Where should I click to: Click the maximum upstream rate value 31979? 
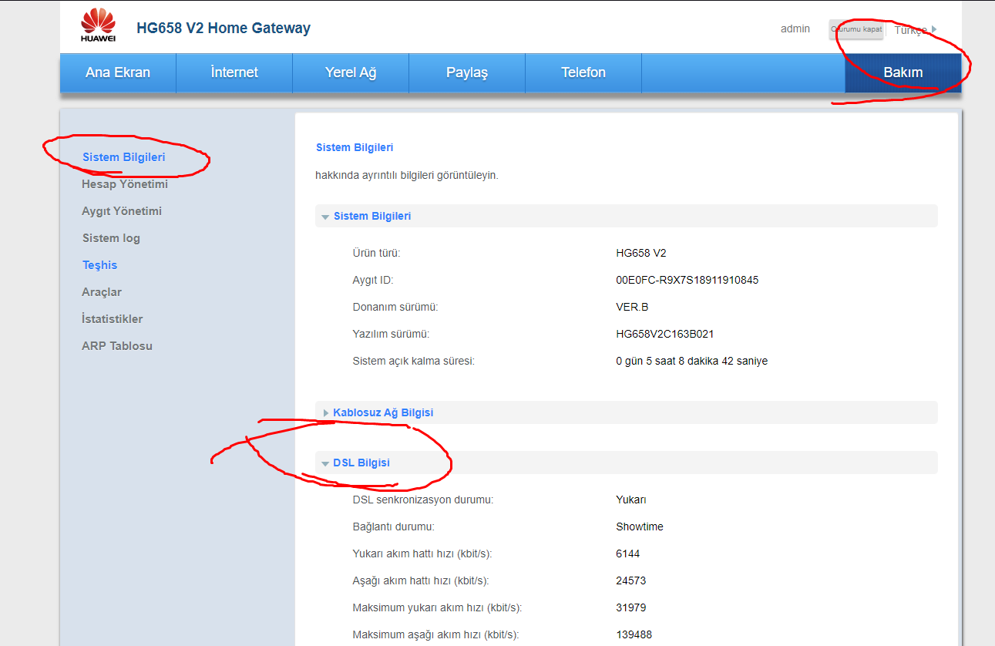click(x=631, y=607)
